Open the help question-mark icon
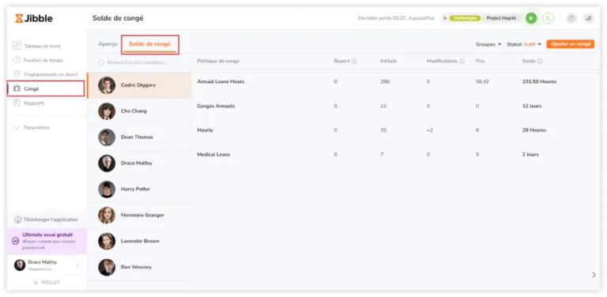 (x=571, y=18)
